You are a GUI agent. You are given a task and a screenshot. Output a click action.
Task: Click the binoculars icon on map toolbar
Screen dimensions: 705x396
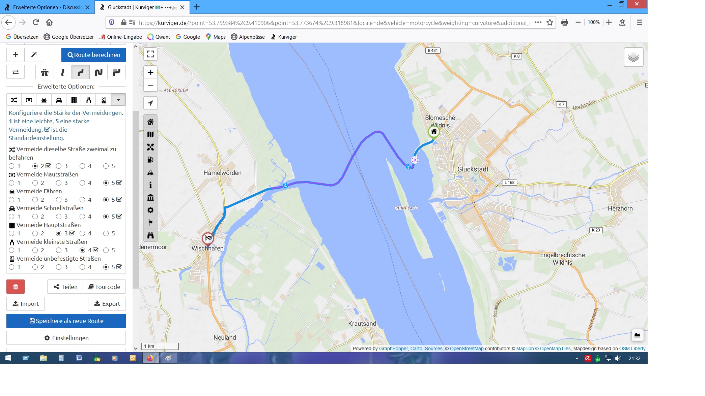150,235
